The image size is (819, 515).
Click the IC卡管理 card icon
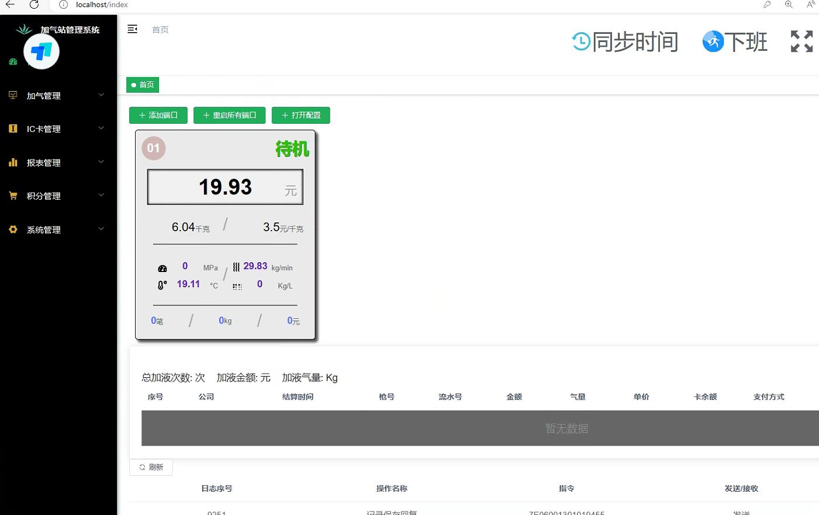click(13, 128)
